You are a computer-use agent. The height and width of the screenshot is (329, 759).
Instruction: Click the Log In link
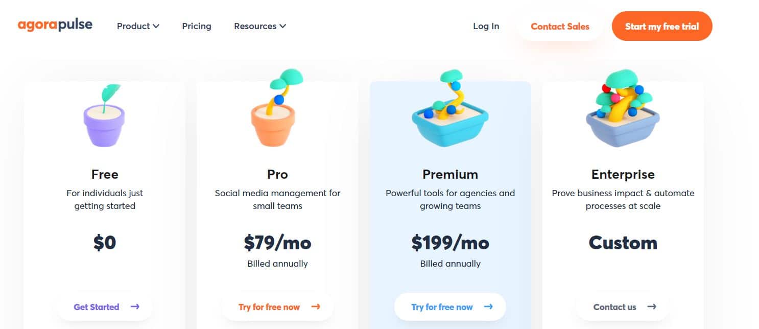pyautogui.click(x=486, y=26)
